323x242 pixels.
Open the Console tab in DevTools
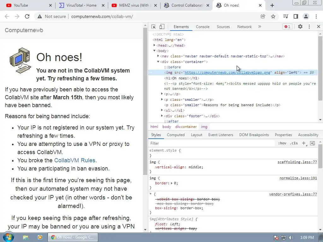[x=203, y=27]
